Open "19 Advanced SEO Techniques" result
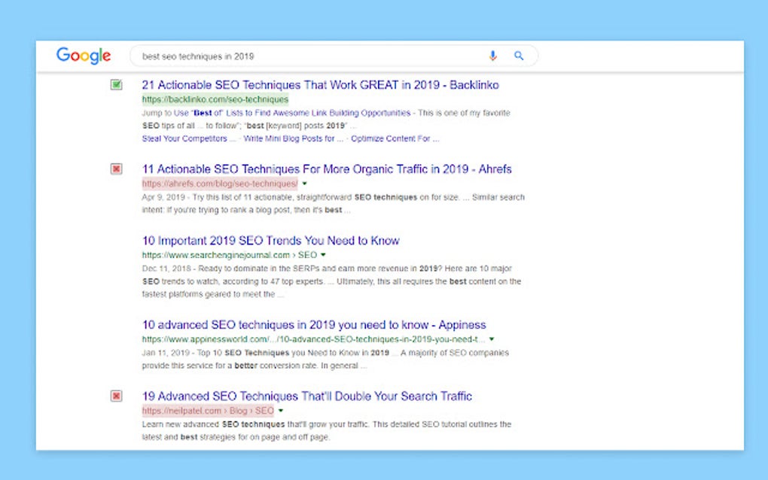This screenshot has height=480, width=768. click(x=307, y=396)
